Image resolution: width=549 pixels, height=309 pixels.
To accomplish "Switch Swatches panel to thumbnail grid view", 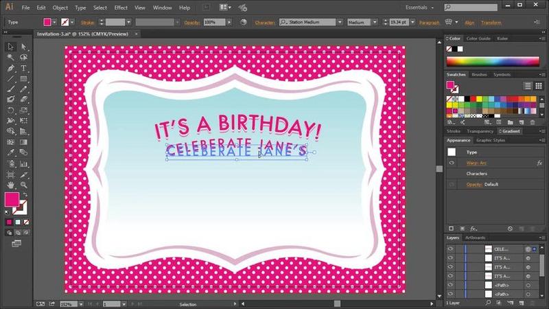I will coord(539,85).
